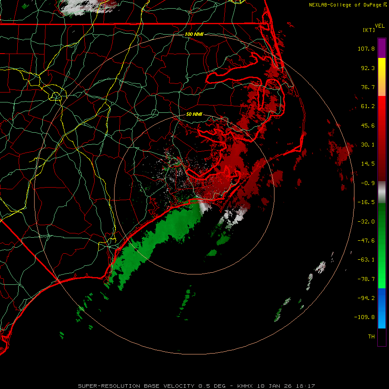Click the 50 NMI range ring label
Image resolution: width=389 pixels, height=389 pixels.
tap(194, 114)
